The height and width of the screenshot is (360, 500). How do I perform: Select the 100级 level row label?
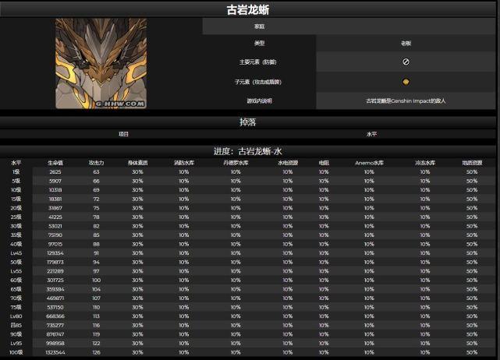[16, 353]
